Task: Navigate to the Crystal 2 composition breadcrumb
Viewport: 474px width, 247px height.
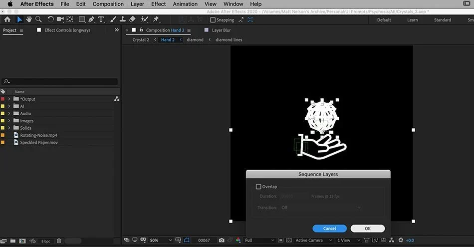Action: pos(141,39)
